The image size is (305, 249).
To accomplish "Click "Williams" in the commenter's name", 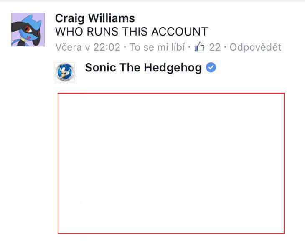I will click(x=112, y=18).
